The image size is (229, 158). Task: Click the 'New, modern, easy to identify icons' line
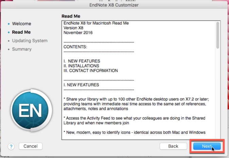point(135,133)
